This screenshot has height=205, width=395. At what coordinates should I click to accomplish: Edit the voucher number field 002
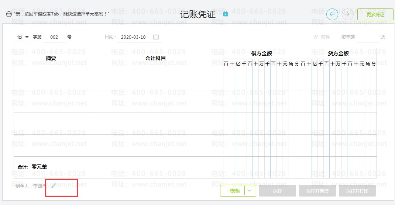pos(54,37)
